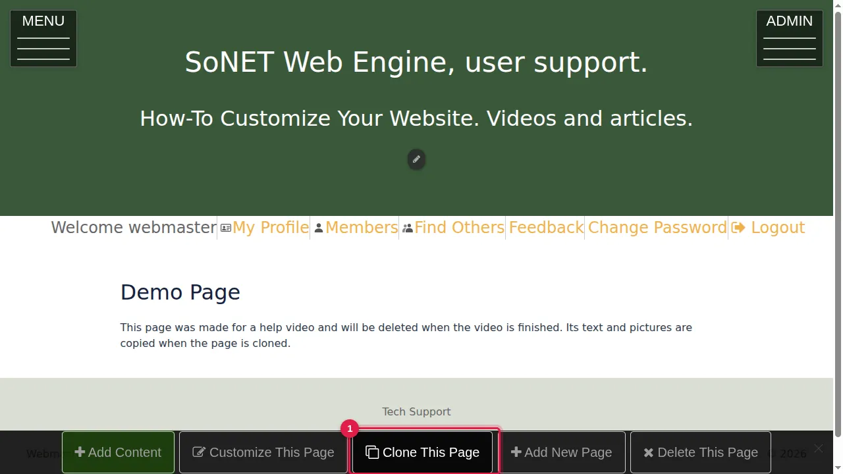Click the "Demo Page" heading
Screen dimensions: 843x474
point(180,292)
